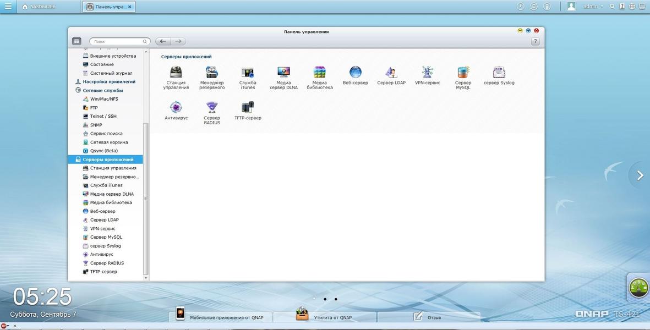Open the Web server icon
The image size is (650, 330).
pyautogui.click(x=356, y=73)
